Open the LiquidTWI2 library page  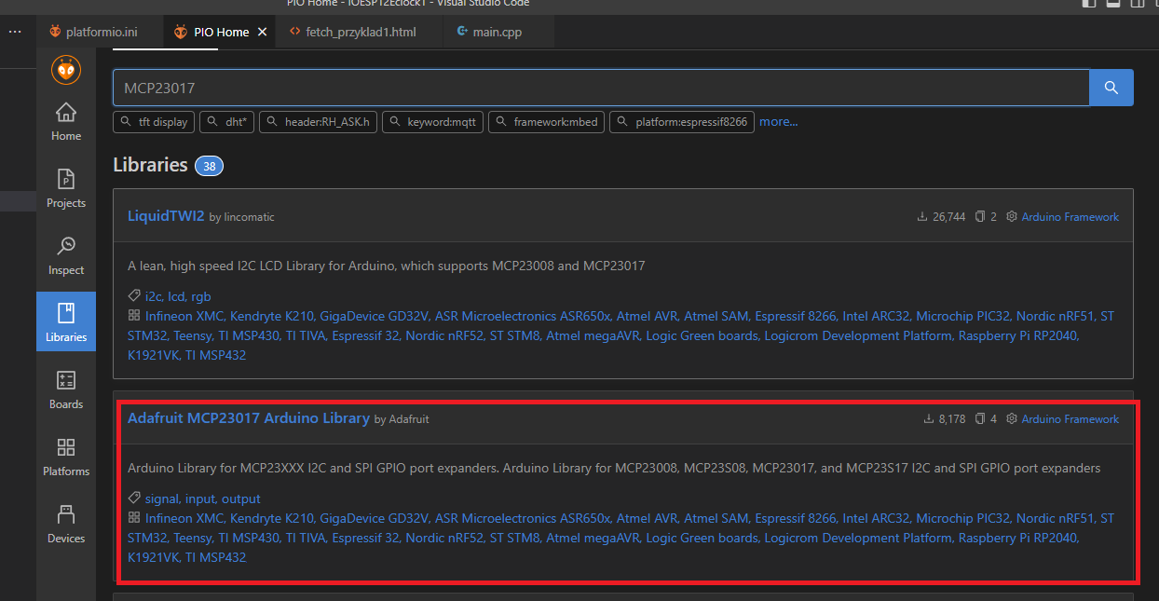(166, 216)
